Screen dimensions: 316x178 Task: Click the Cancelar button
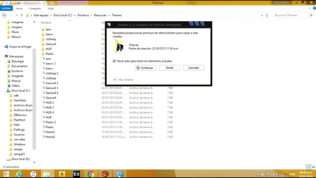click(194, 68)
